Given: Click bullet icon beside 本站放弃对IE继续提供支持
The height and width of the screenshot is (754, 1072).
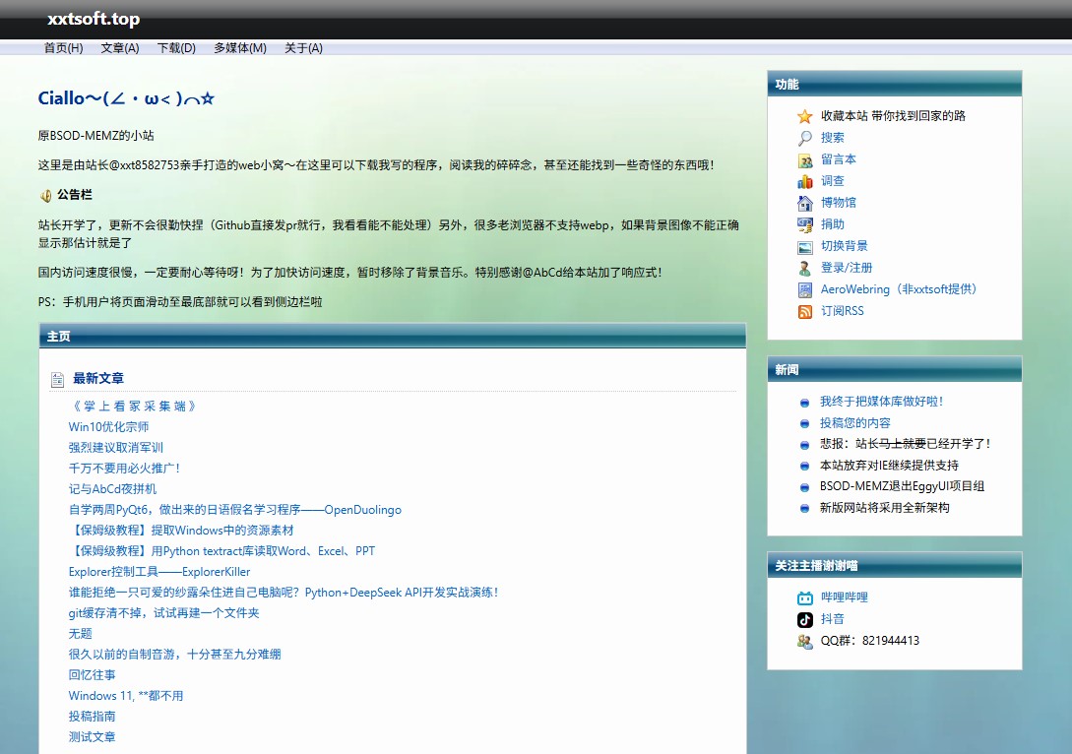Looking at the screenshot, I should coord(804,467).
